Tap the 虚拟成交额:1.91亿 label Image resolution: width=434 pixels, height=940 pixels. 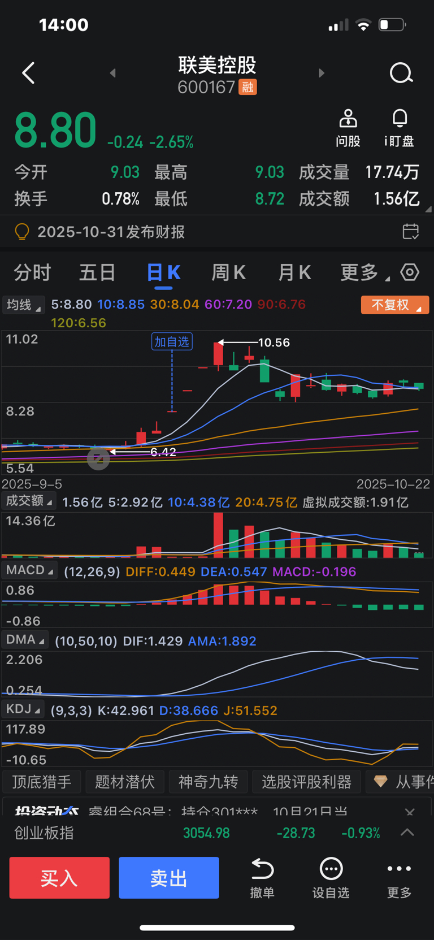(x=355, y=503)
